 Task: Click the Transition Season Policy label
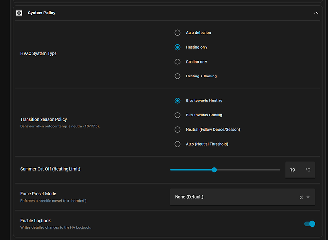click(x=43, y=119)
